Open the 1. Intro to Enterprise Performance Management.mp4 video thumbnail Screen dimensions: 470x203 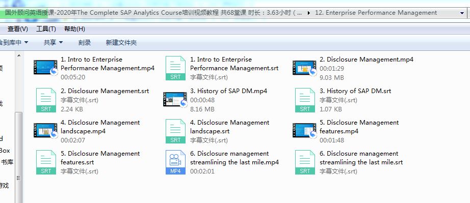[45, 68]
